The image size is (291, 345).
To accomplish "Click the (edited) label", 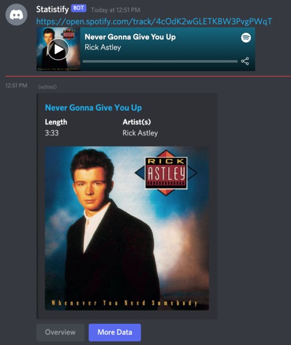I will [x=48, y=87].
